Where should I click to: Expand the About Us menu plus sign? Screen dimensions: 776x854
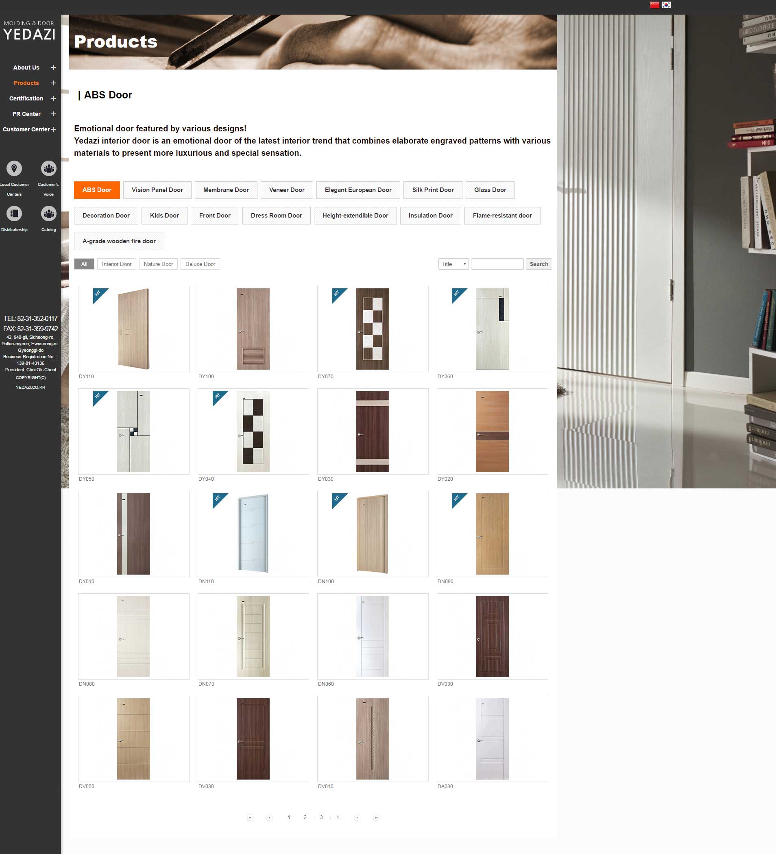pyautogui.click(x=53, y=68)
